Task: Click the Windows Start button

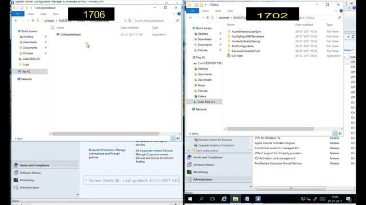Action: pyautogui.click(x=190, y=199)
